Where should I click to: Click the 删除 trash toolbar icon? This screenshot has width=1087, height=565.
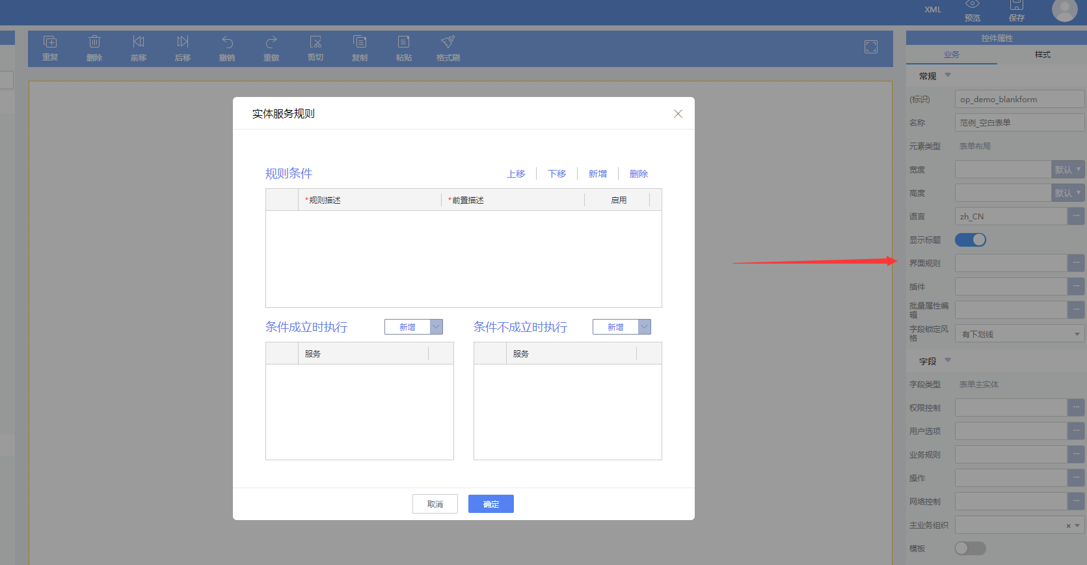[x=94, y=42]
